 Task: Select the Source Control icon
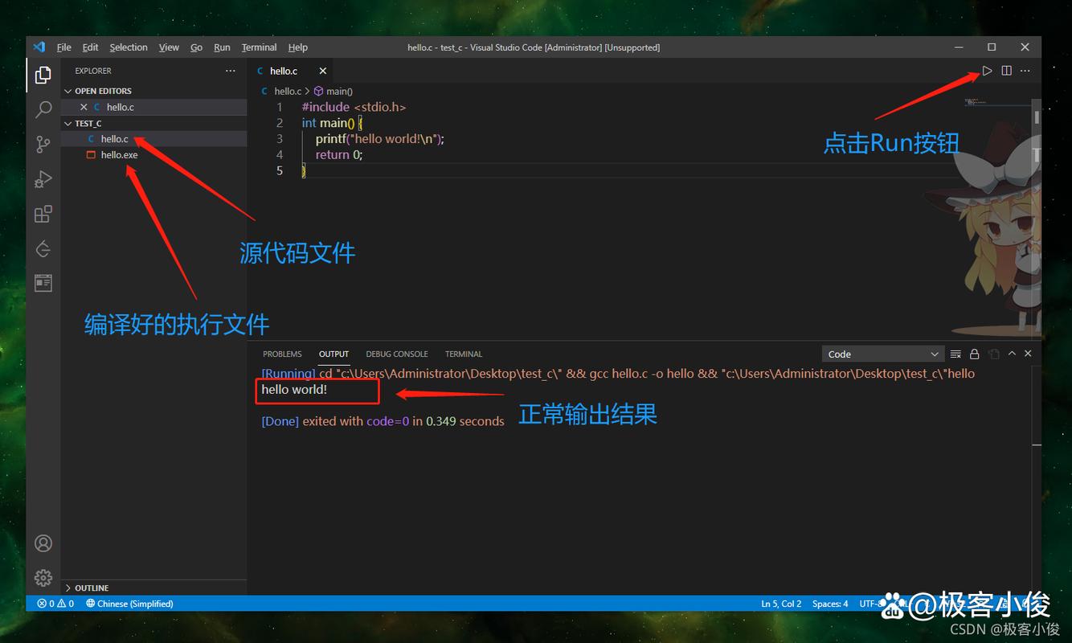click(43, 144)
